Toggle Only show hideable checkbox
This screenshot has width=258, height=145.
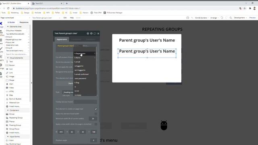pyautogui.click(x=27, y=31)
